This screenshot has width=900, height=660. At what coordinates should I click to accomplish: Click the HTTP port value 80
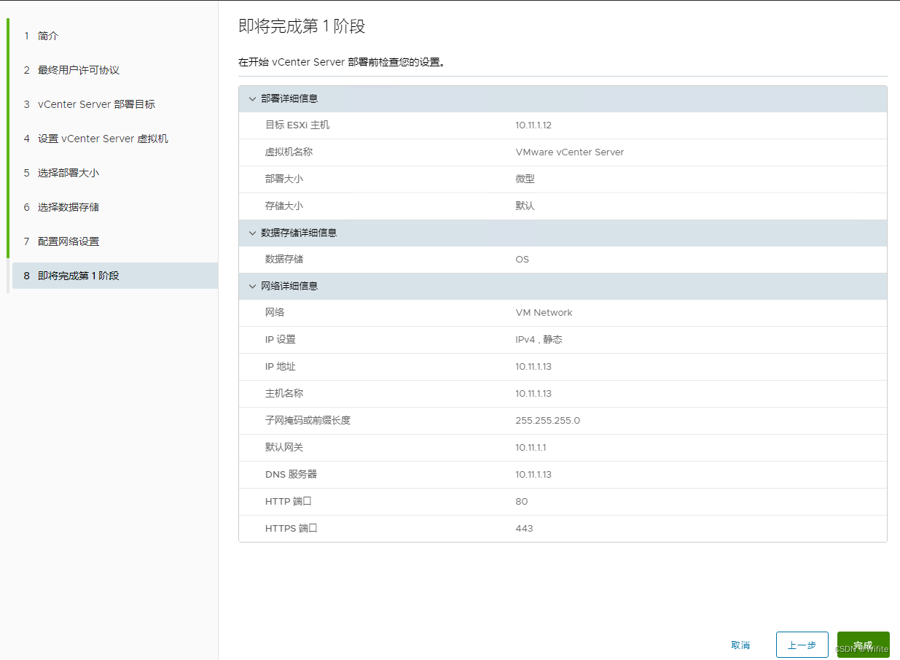point(521,502)
